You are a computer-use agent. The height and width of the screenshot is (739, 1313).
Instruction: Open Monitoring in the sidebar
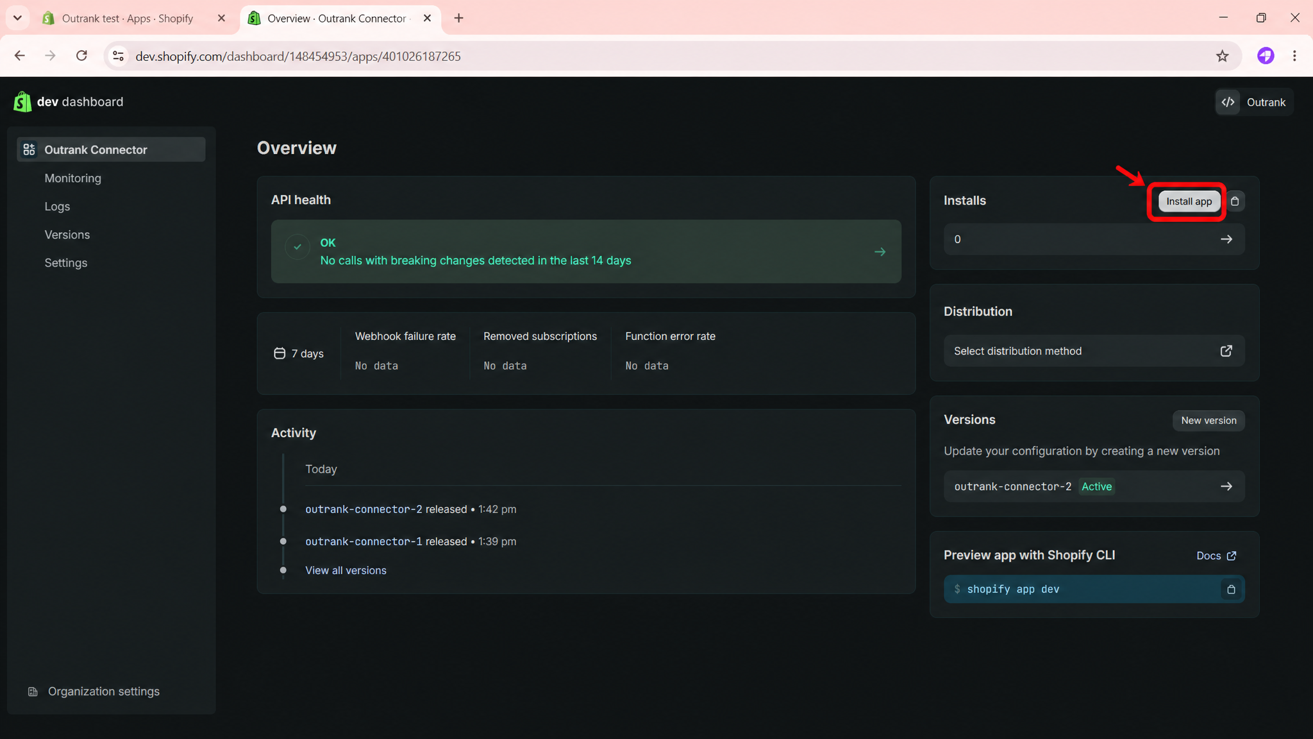(x=73, y=178)
